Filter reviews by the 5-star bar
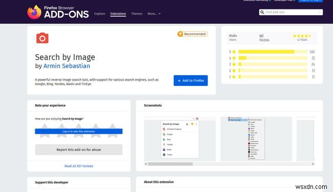Viewport: 333px width, 192px height. [273, 52]
